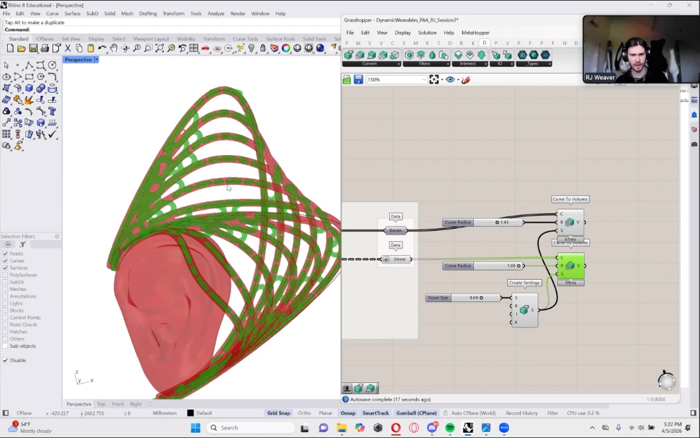Screen dimensions: 700x438
Task: Enable the Meshes selection filter
Action: 6,289
